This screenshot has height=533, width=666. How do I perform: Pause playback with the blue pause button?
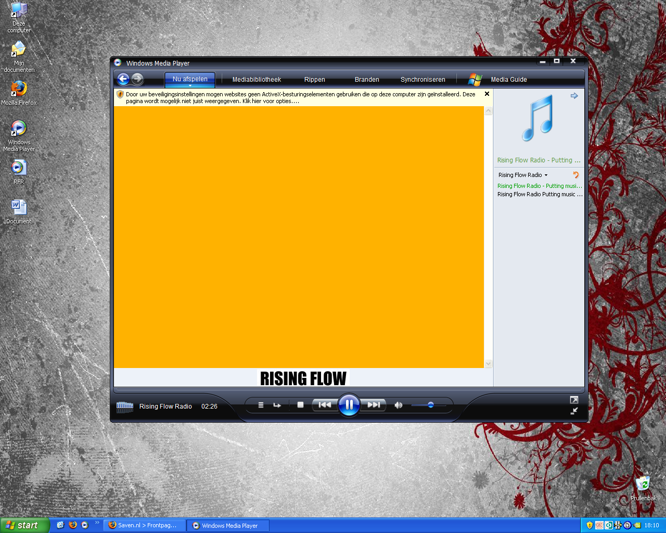click(x=349, y=405)
